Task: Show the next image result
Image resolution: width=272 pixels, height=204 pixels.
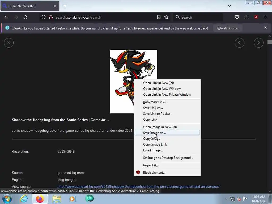Action: tap(259, 43)
